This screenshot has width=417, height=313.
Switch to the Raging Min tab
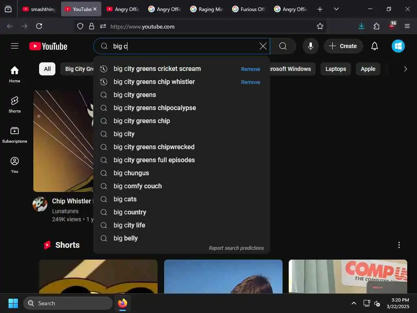point(207,9)
